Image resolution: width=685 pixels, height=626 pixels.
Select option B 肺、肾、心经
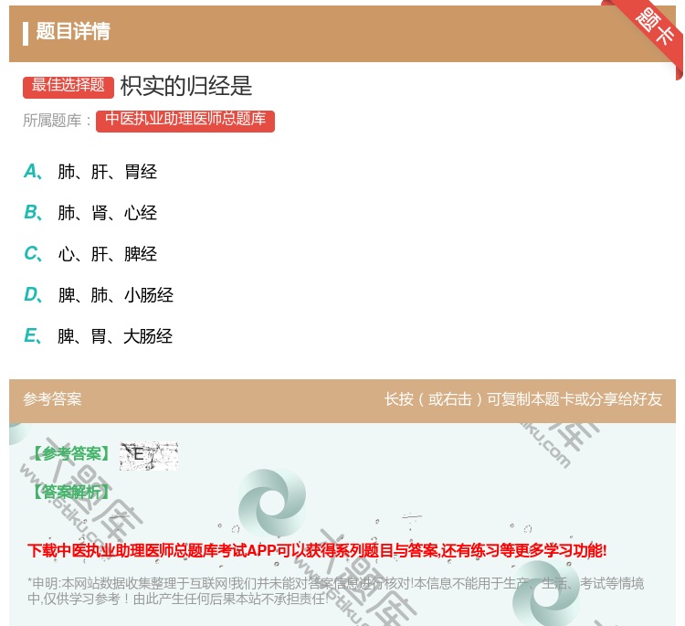[107, 213]
